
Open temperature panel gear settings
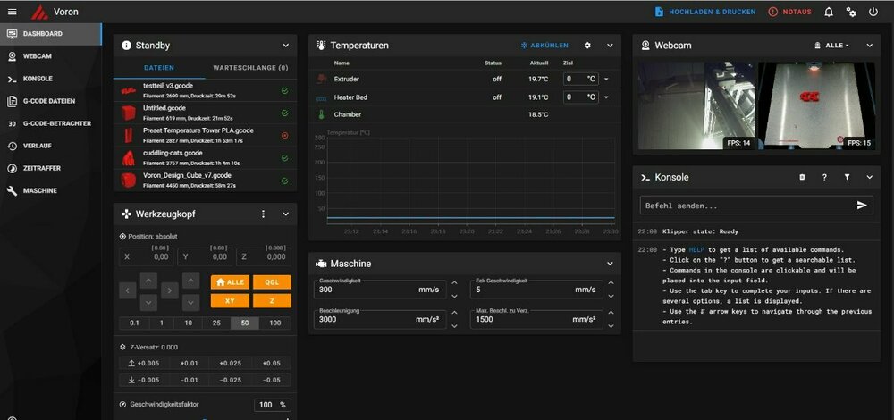tap(588, 46)
